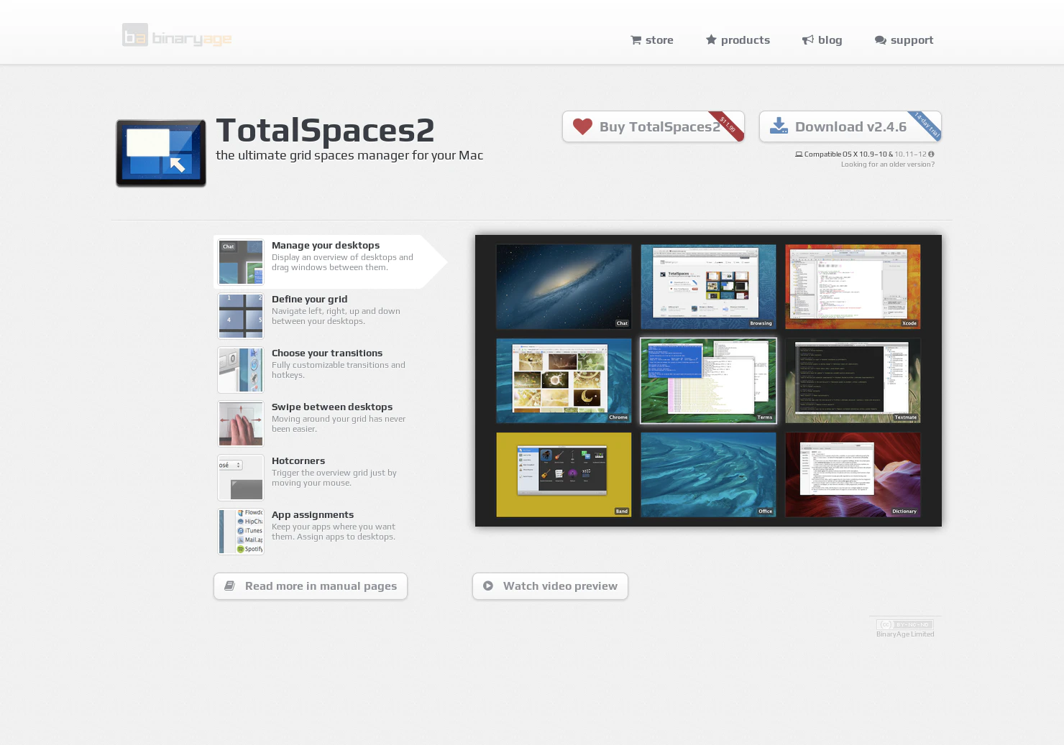Click the Download v2.4.6 button
Image resolution: width=1064 pixels, height=745 pixels.
click(850, 126)
